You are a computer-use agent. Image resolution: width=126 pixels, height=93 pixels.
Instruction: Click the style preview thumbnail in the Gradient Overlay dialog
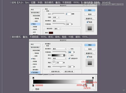(90, 63)
